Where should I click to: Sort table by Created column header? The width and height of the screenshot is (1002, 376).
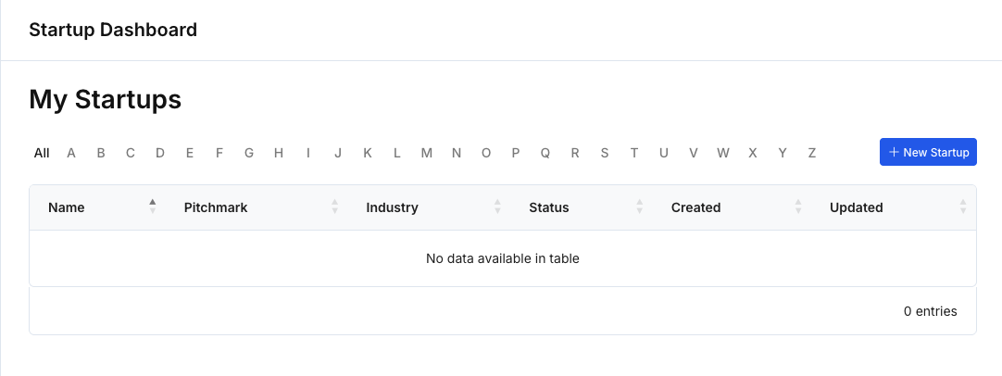695,207
